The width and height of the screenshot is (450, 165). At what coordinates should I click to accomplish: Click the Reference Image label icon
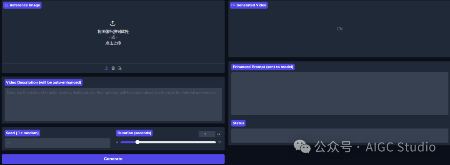click(6, 5)
